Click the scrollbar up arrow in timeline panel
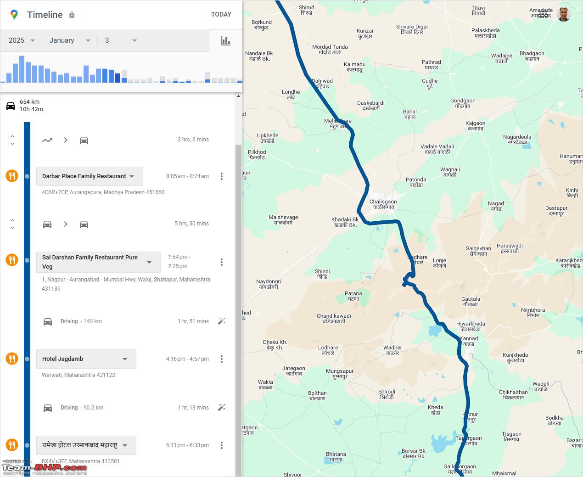Screen dimensions: 583x477 click(238, 96)
